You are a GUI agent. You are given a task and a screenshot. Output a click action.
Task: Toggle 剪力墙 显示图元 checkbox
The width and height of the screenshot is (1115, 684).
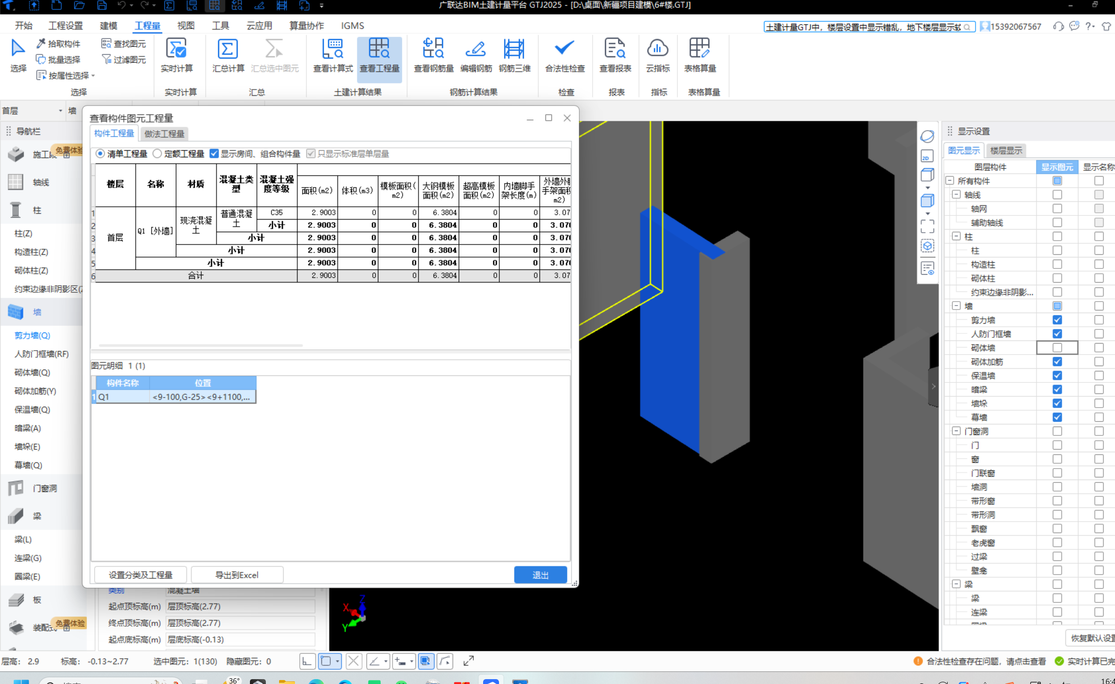click(1057, 320)
